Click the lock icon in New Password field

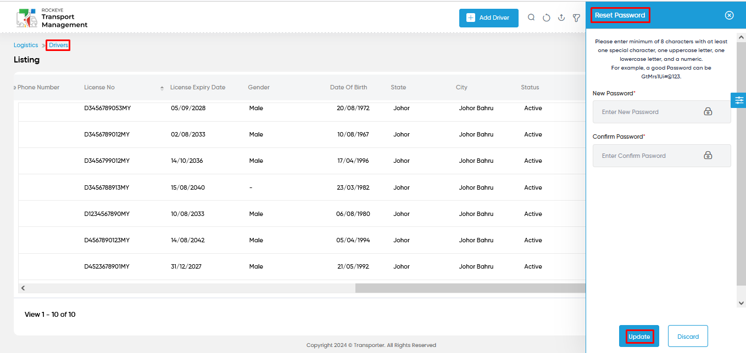tap(708, 112)
